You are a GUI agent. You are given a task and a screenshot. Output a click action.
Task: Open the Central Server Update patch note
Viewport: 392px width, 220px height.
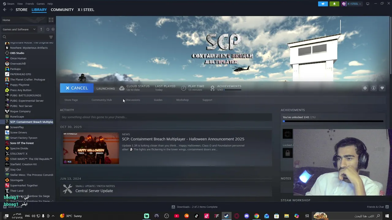click(x=94, y=191)
